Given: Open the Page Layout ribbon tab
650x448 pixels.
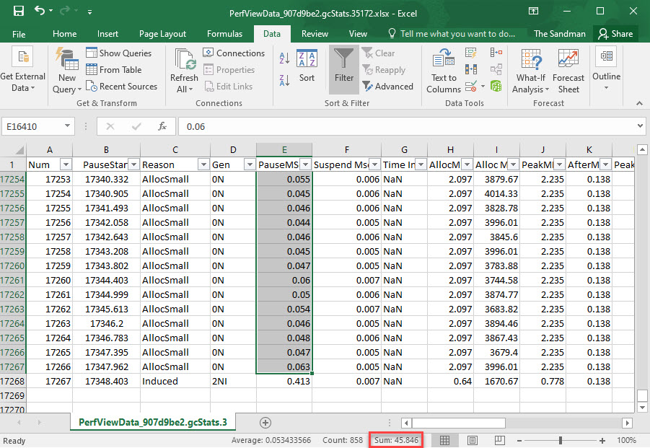Looking at the screenshot, I should [162, 34].
